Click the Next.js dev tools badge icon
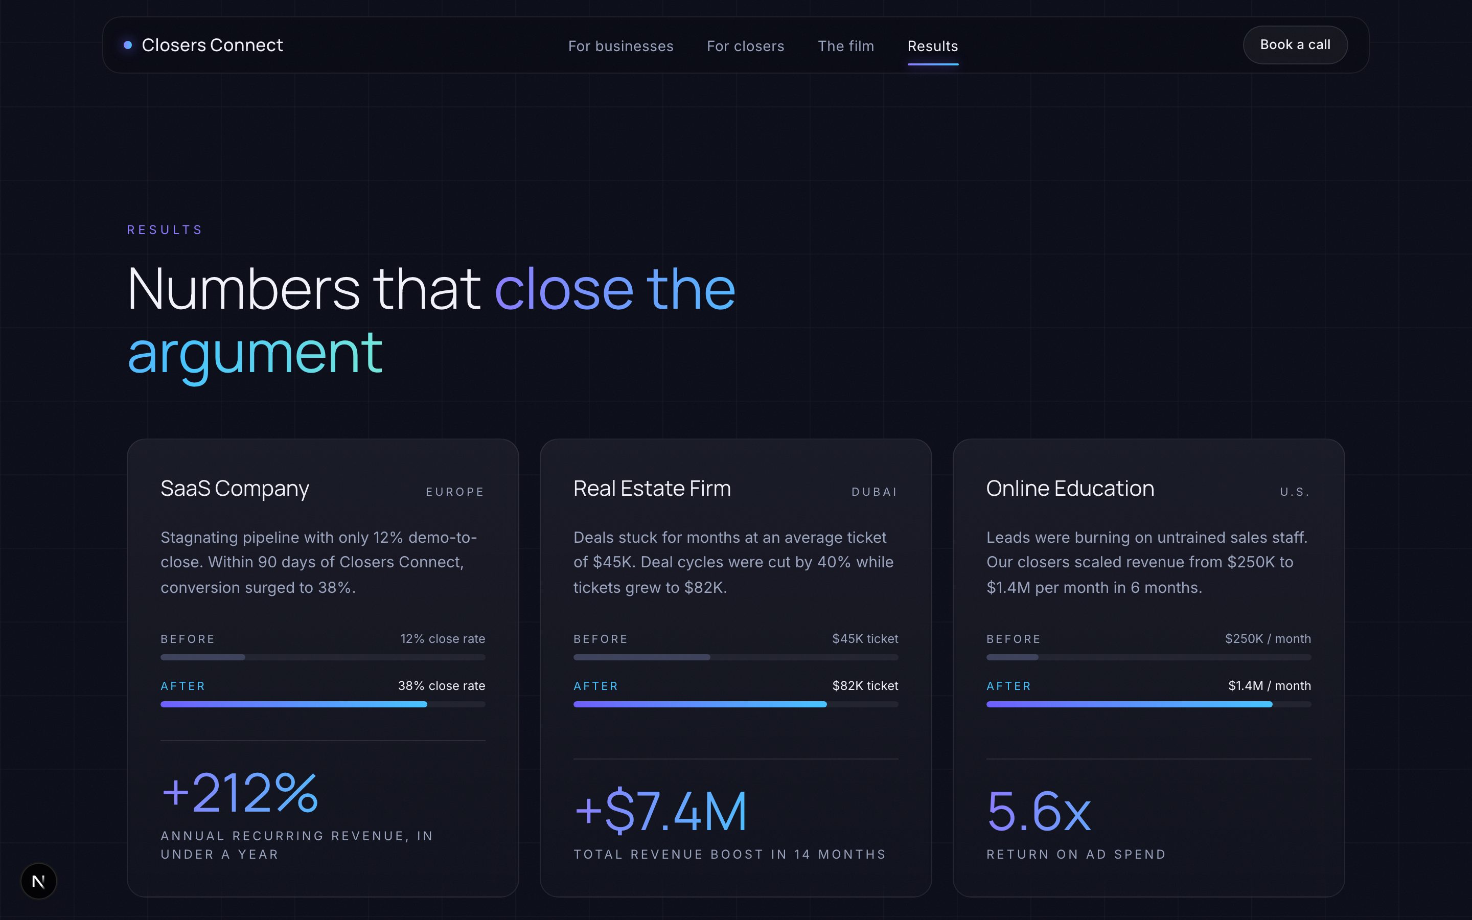Screen dimensions: 1472x920 [x=38, y=881]
